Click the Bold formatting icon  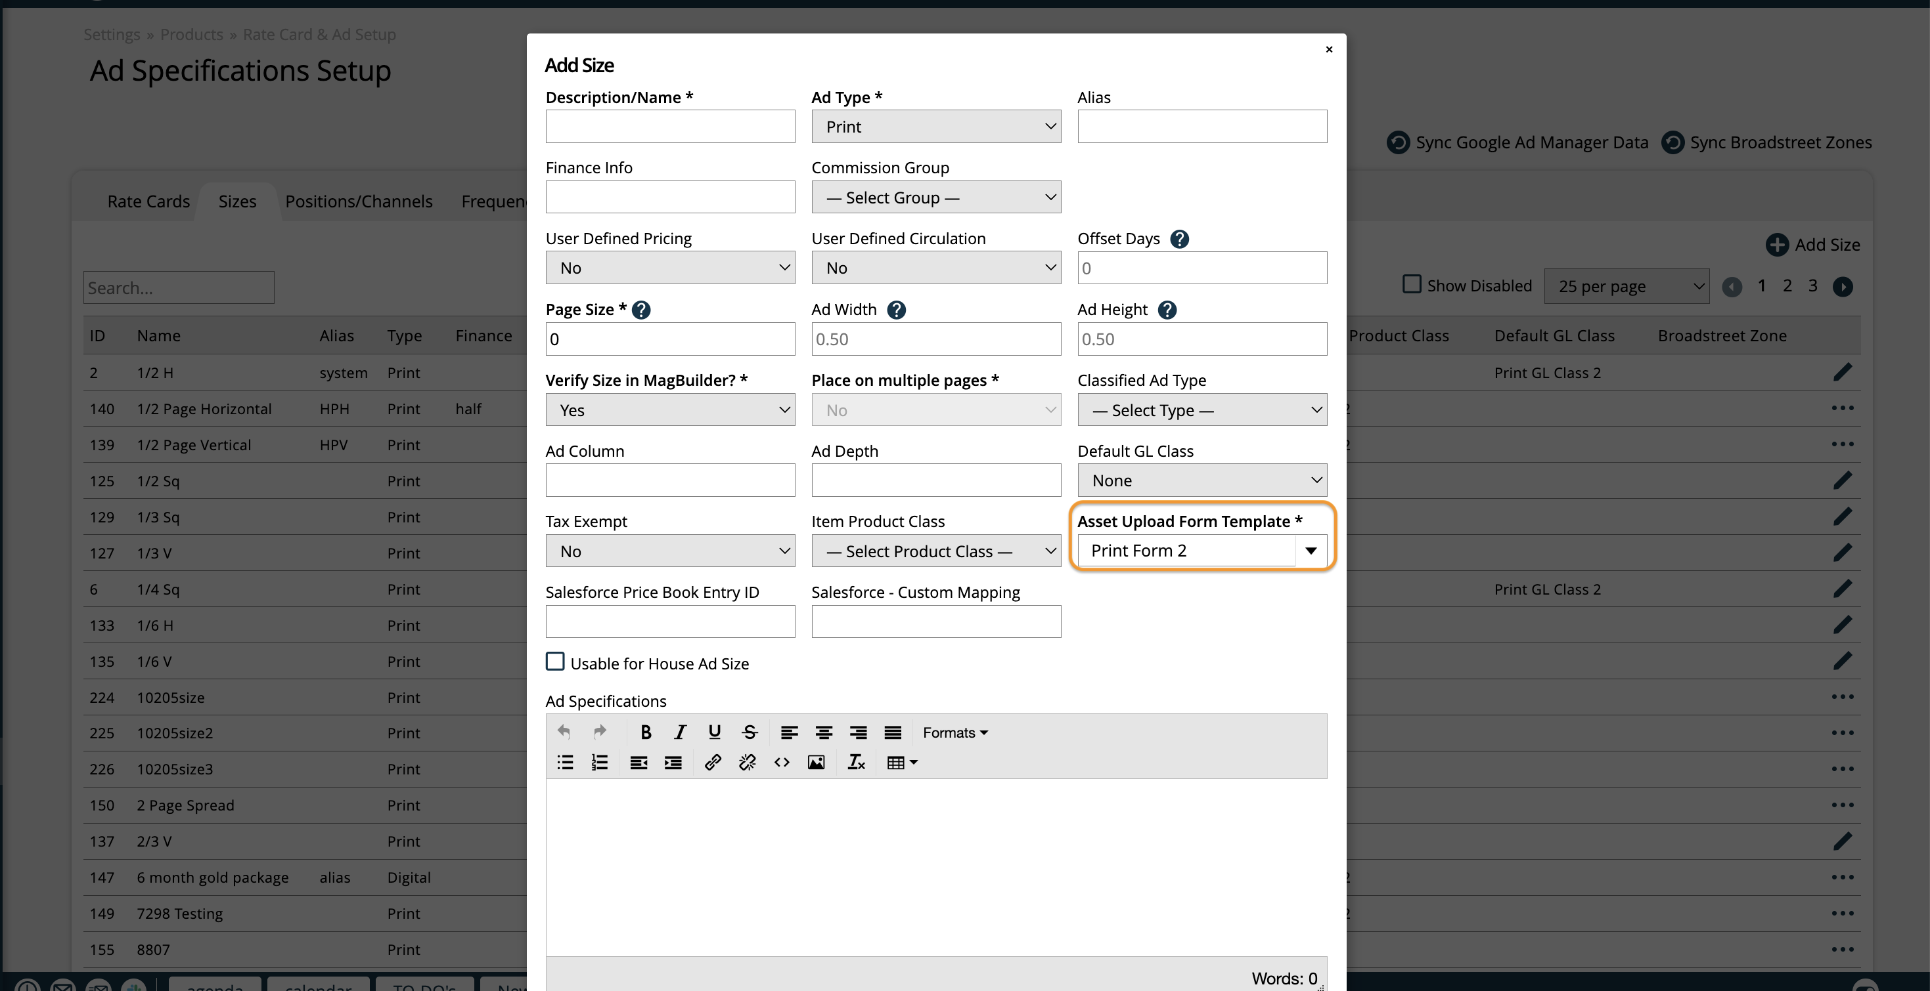(645, 732)
